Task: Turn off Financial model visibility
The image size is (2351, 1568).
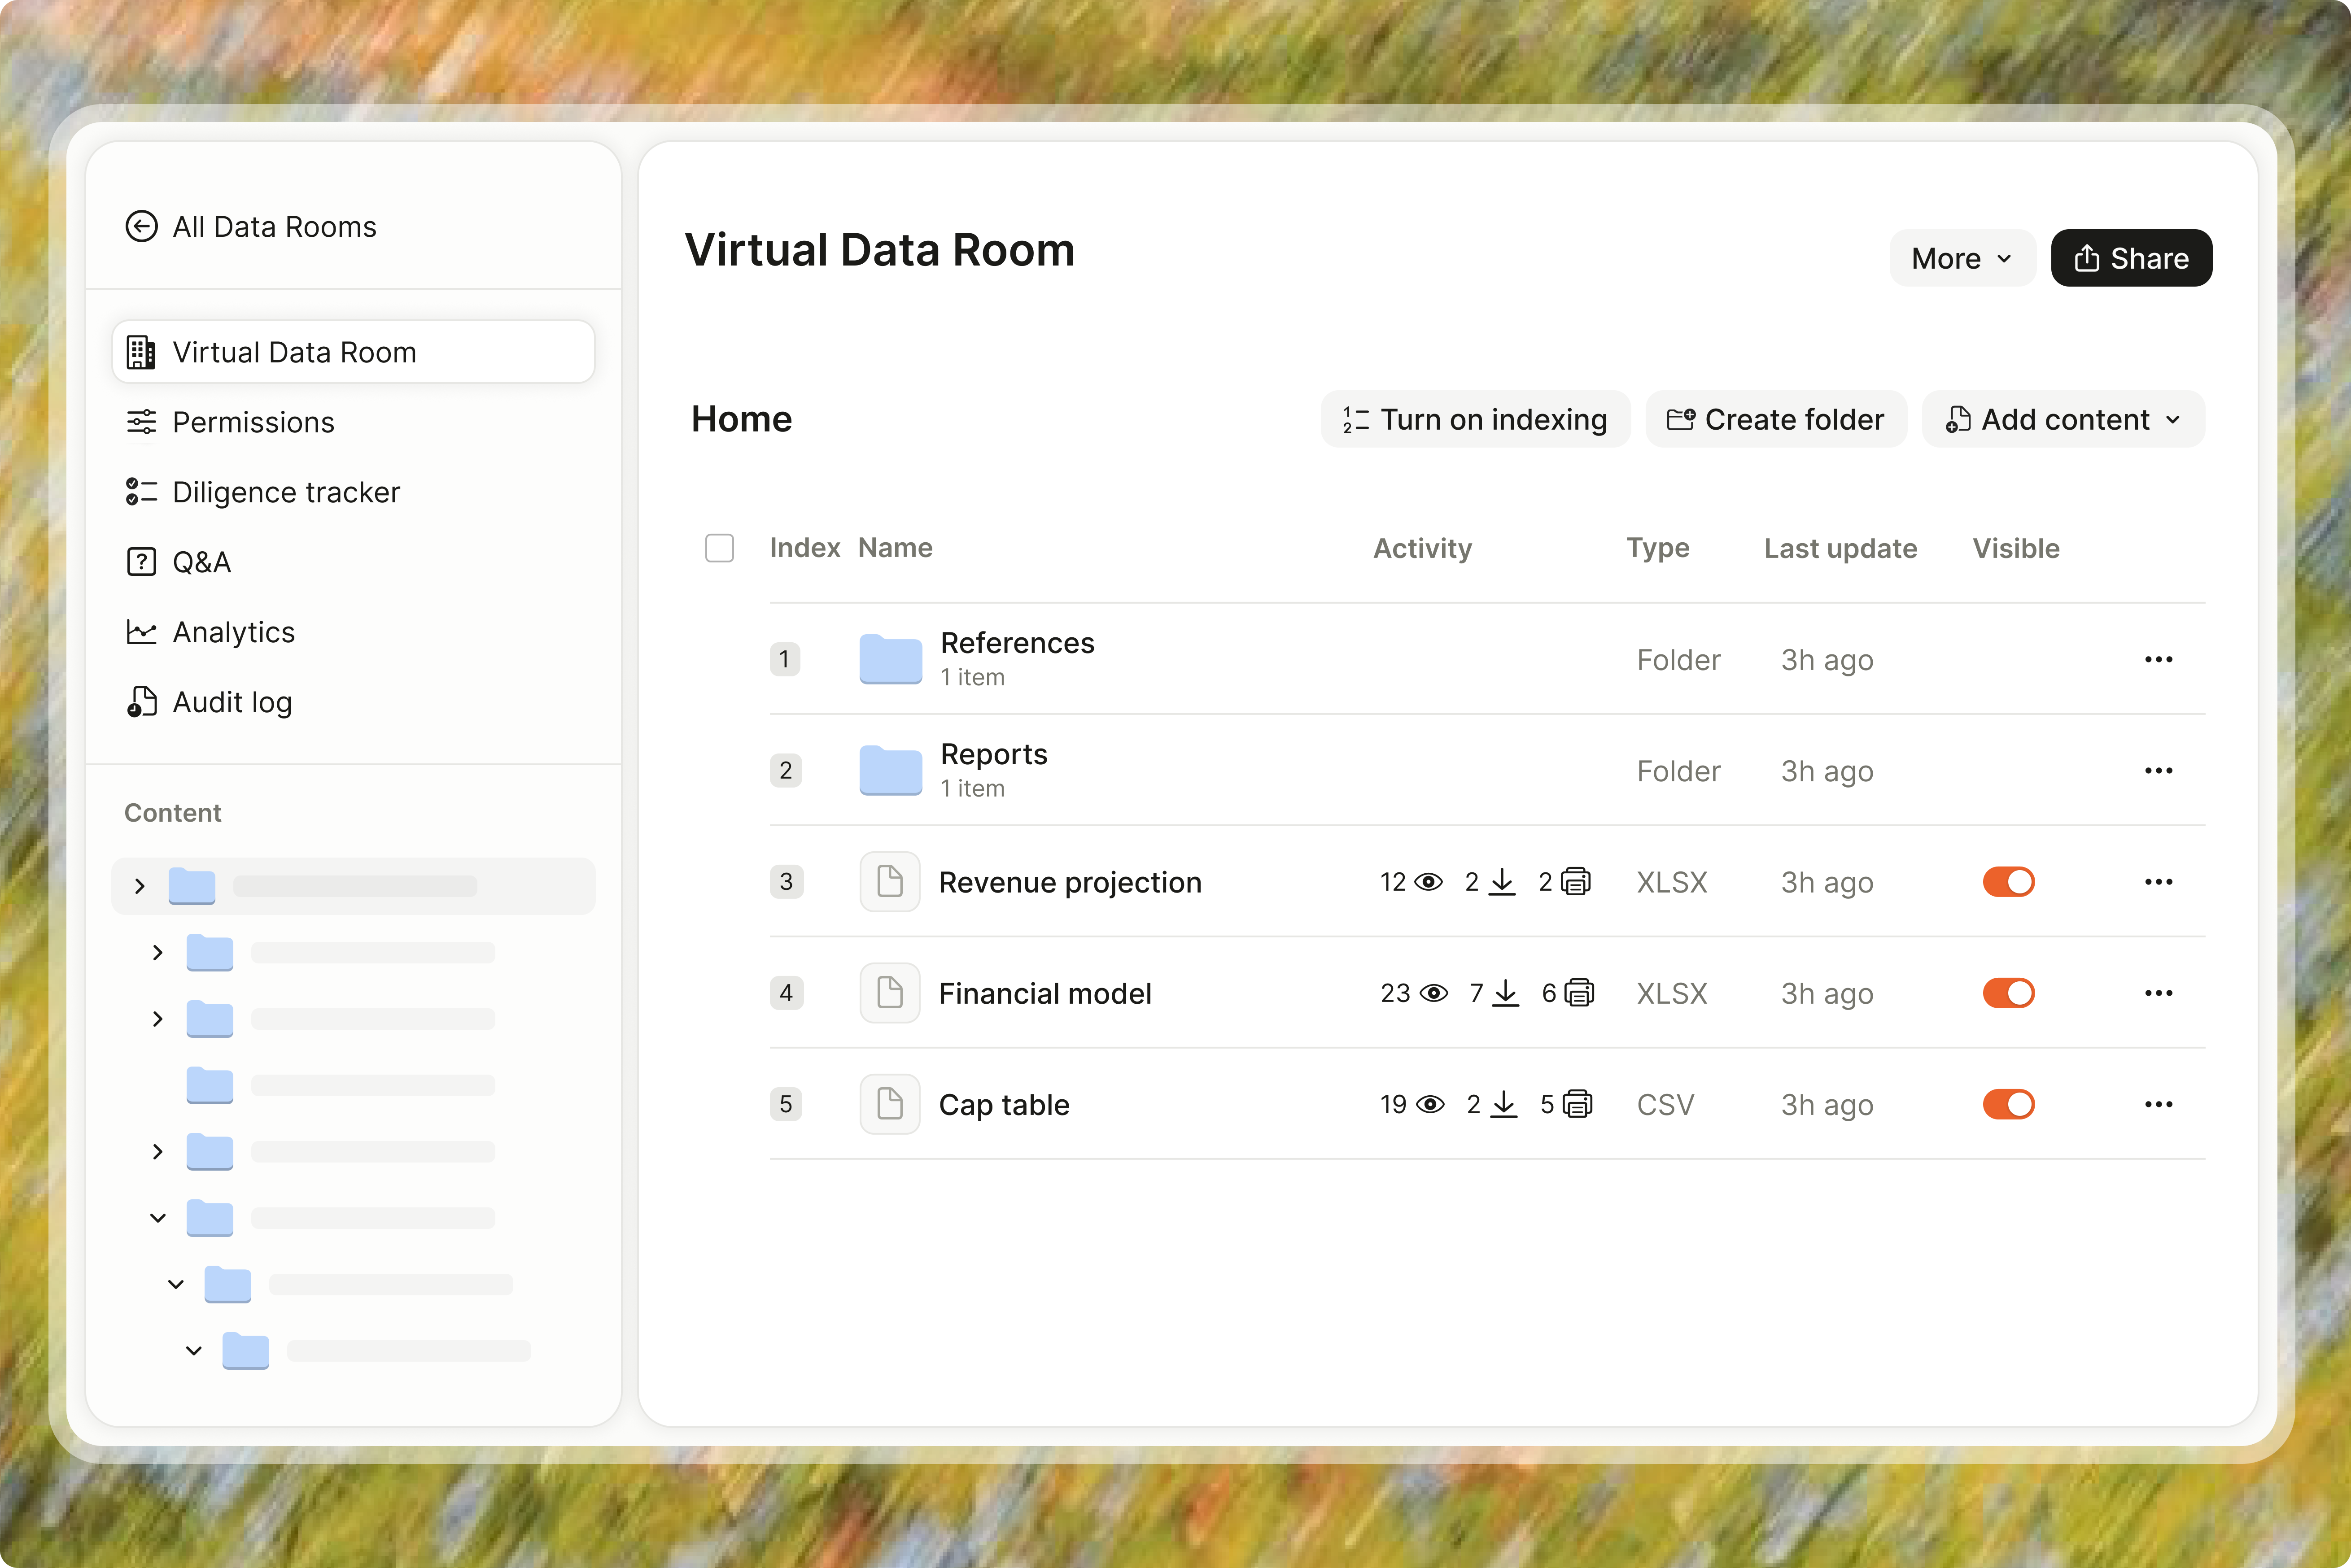Action: click(2009, 993)
